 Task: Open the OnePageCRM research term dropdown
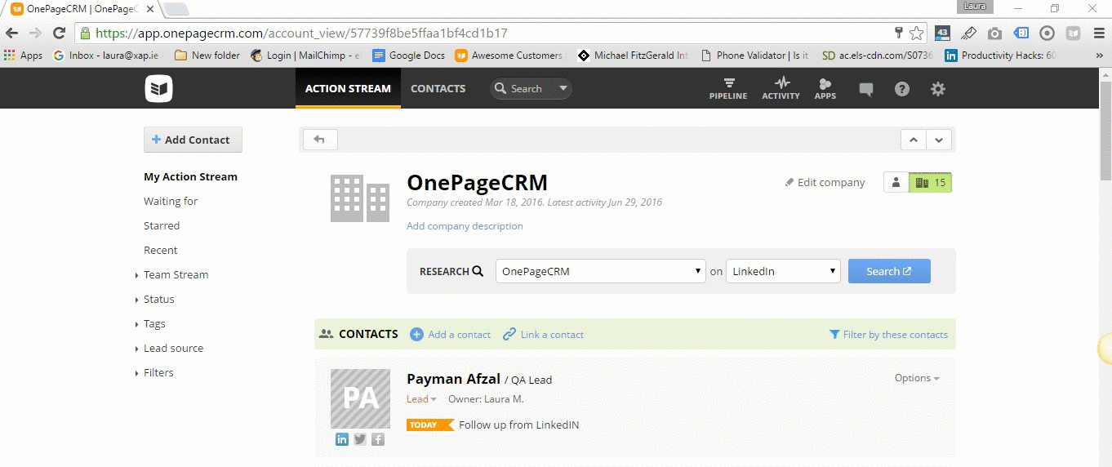[x=601, y=271]
